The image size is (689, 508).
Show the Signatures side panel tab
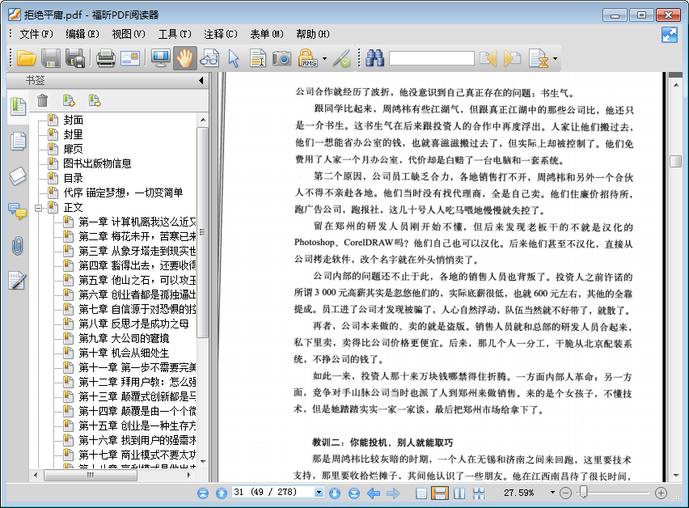pyautogui.click(x=18, y=281)
